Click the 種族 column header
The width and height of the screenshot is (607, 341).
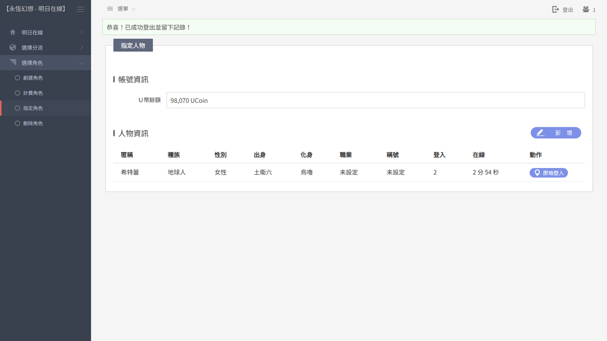174,155
